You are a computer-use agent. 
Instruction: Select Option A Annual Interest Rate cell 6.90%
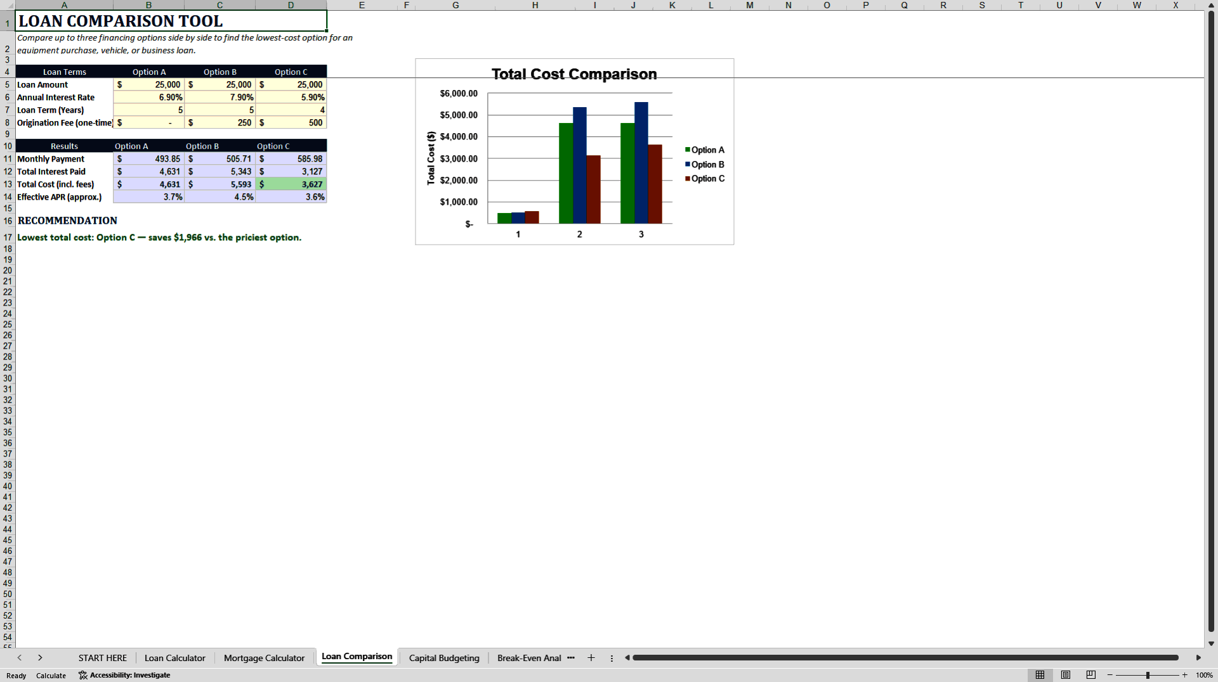pos(149,97)
